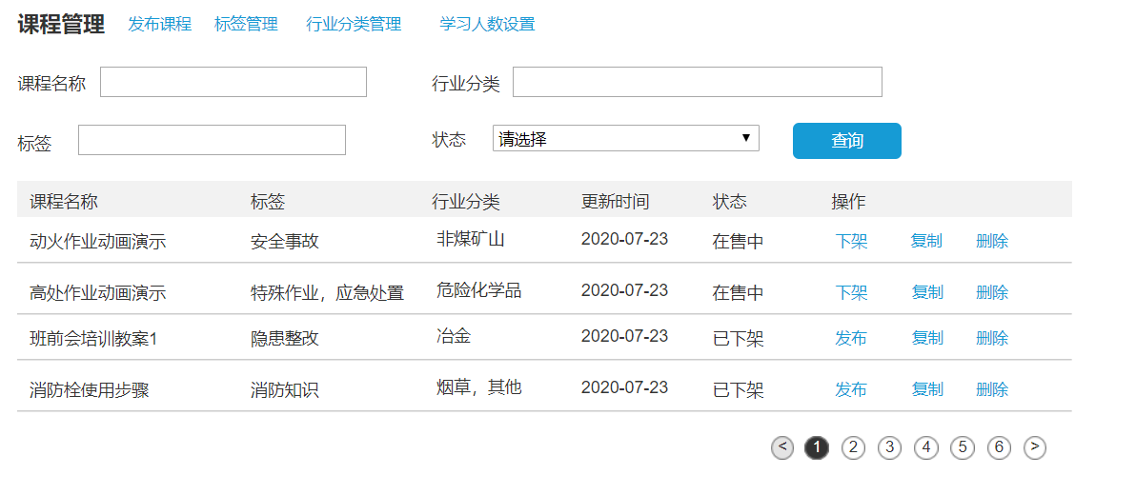Click 复制 for 高处作业动画演示
The height and width of the screenshot is (495, 1136).
coord(926,292)
